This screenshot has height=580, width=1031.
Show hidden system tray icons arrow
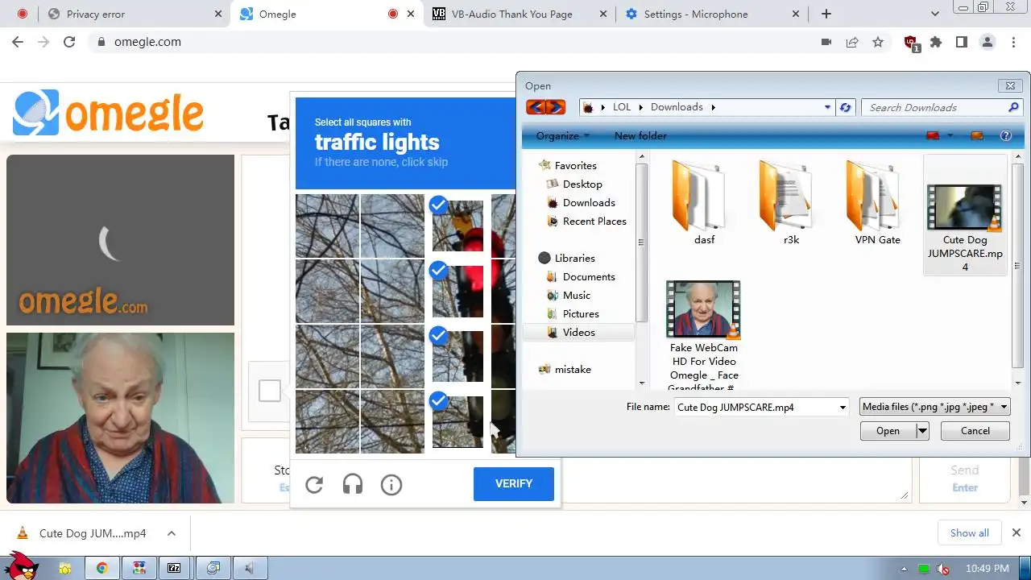click(904, 569)
